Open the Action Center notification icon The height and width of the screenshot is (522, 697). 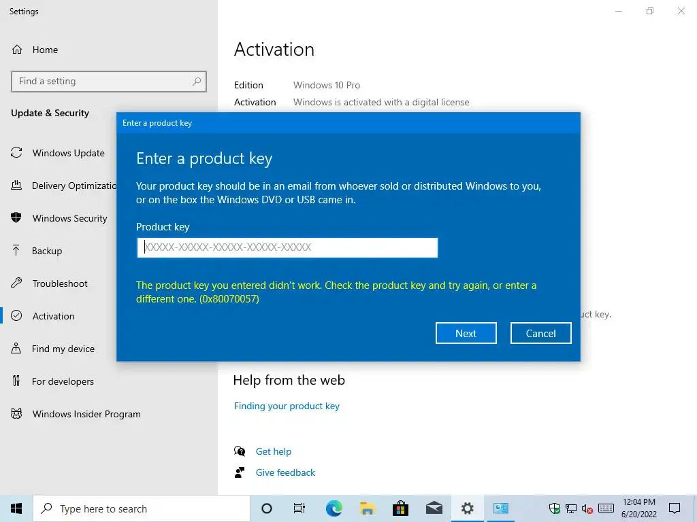pyautogui.click(x=675, y=508)
